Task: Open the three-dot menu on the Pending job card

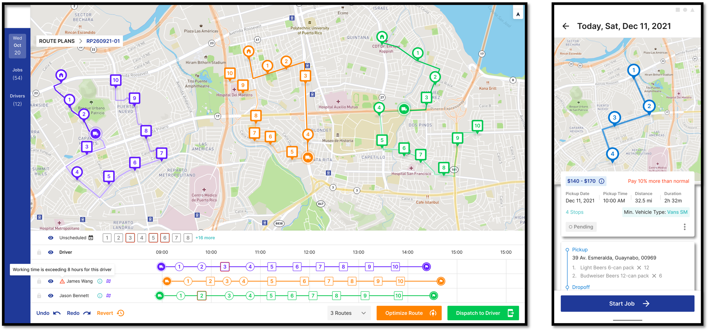Action: 685,227
